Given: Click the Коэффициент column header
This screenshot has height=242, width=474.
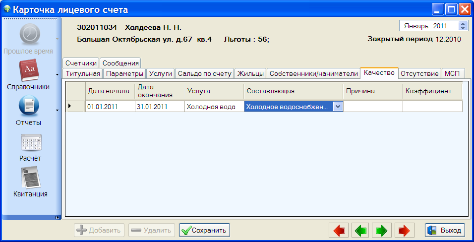Looking at the screenshot, I should point(432,91).
